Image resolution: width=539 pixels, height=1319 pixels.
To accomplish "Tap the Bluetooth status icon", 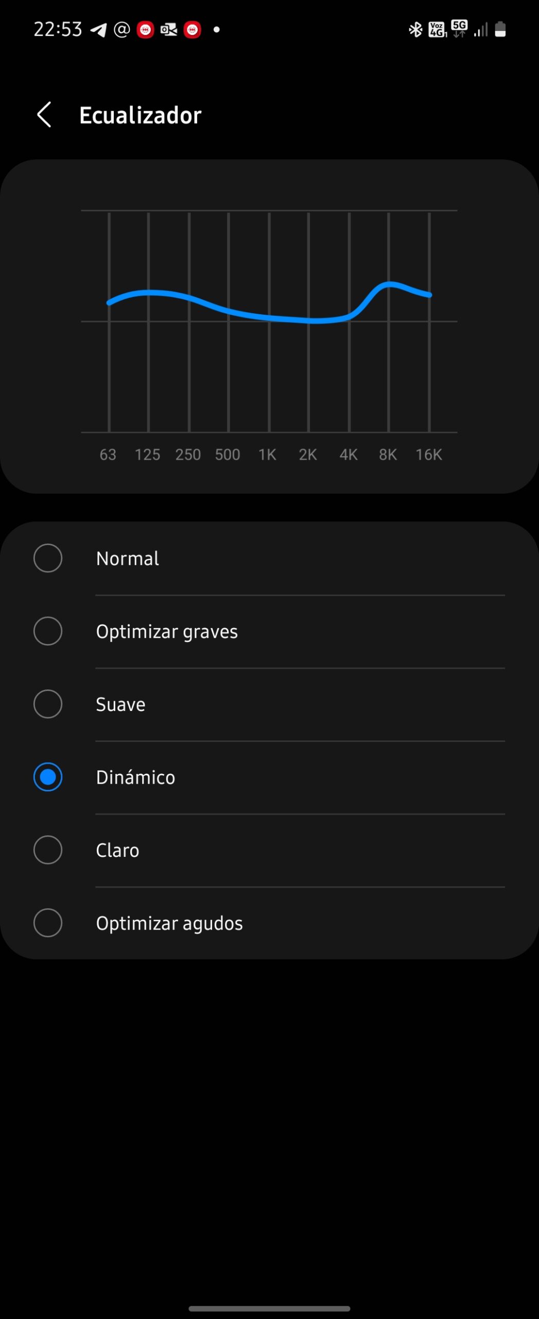I will point(415,30).
